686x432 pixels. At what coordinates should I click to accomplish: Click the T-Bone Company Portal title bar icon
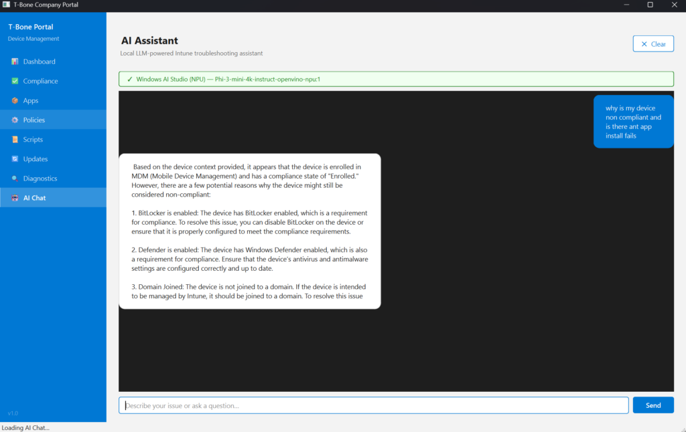[x=6, y=5]
